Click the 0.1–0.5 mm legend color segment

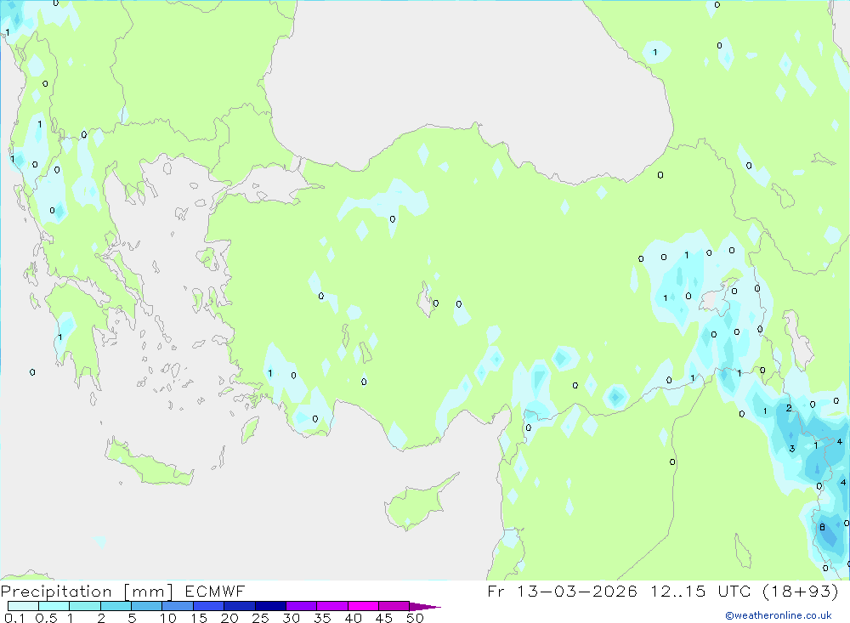23,606
